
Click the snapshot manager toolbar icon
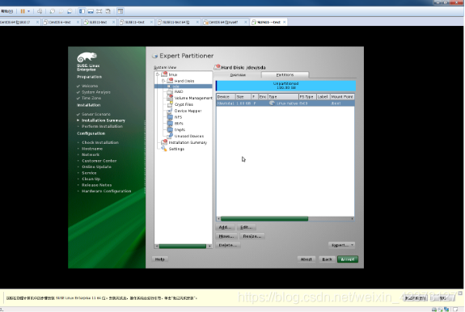coord(70,11)
